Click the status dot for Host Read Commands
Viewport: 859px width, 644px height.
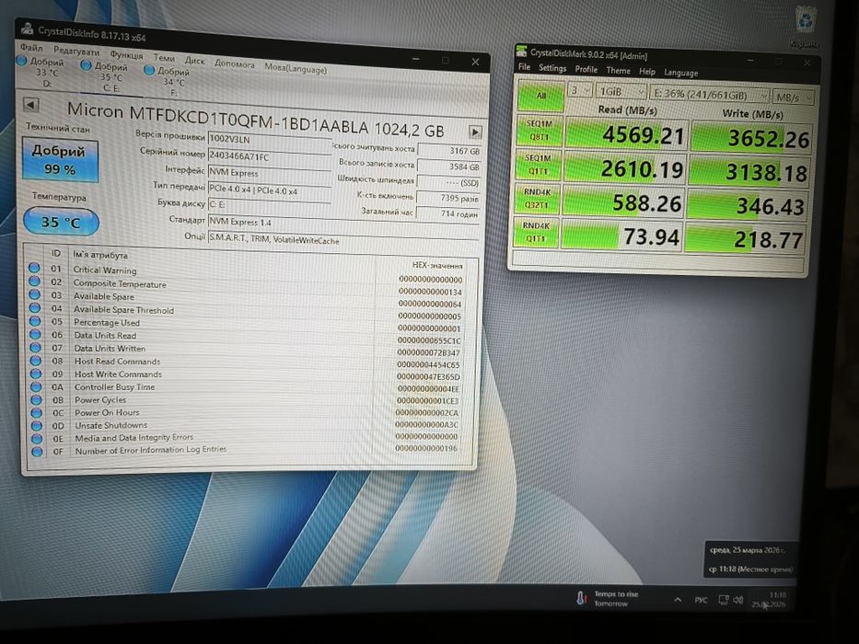click(36, 361)
